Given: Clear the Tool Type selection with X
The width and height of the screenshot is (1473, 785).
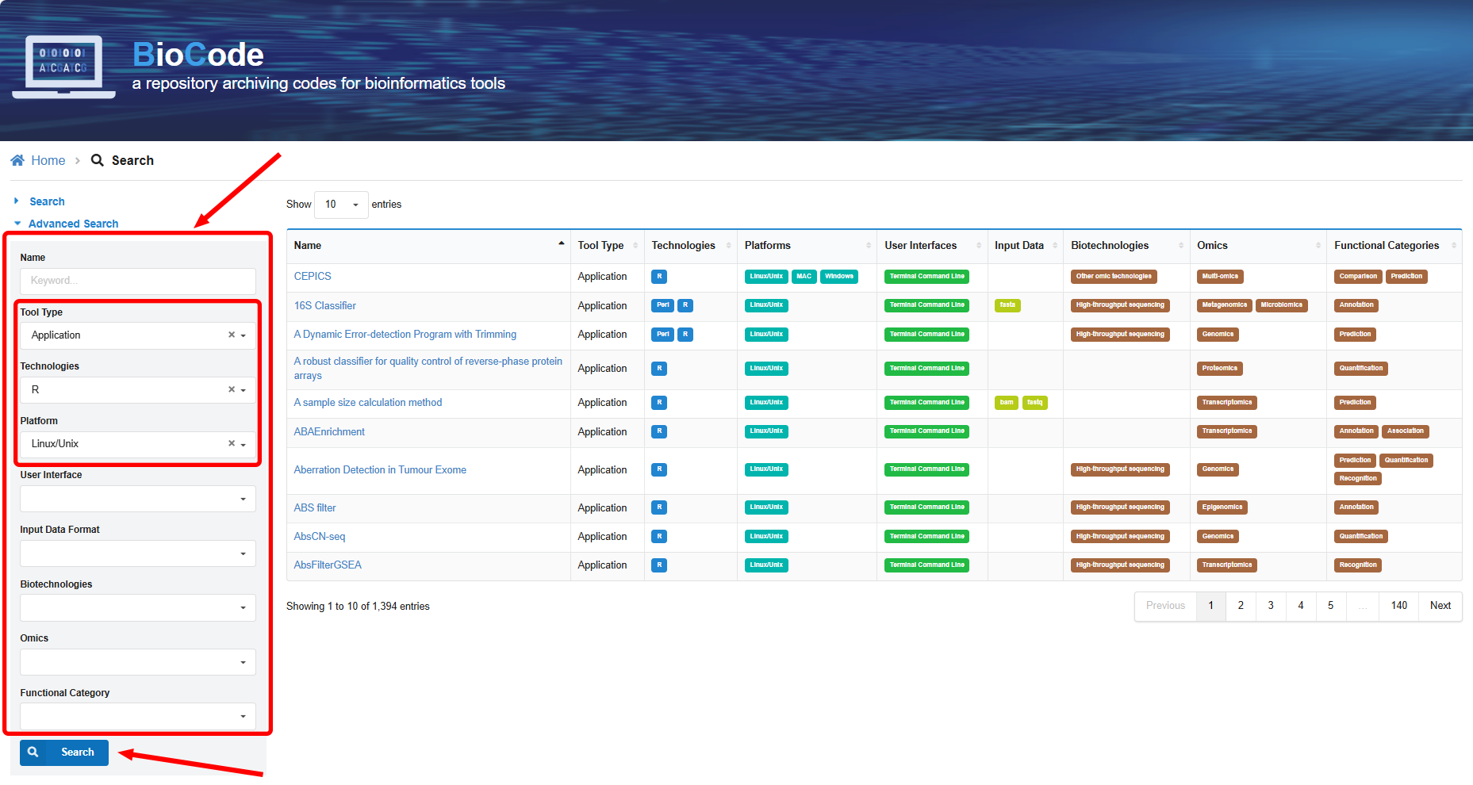Looking at the screenshot, I should 232,335.
